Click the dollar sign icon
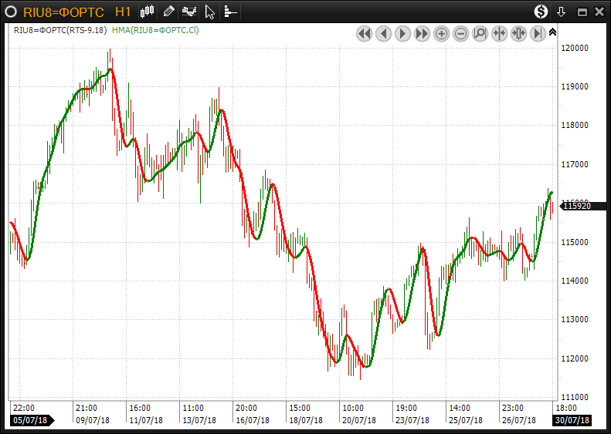Viewport: 611px width, 434px height. [541, 12]
